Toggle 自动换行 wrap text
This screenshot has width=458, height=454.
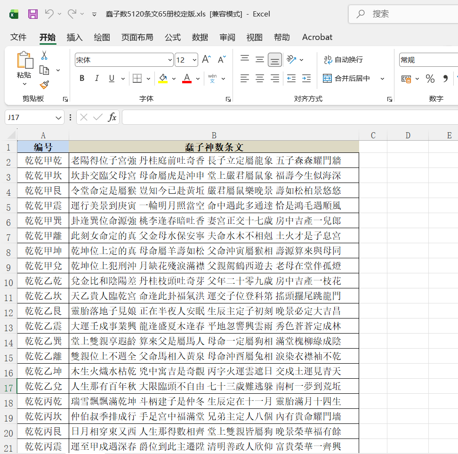[343, 60]
